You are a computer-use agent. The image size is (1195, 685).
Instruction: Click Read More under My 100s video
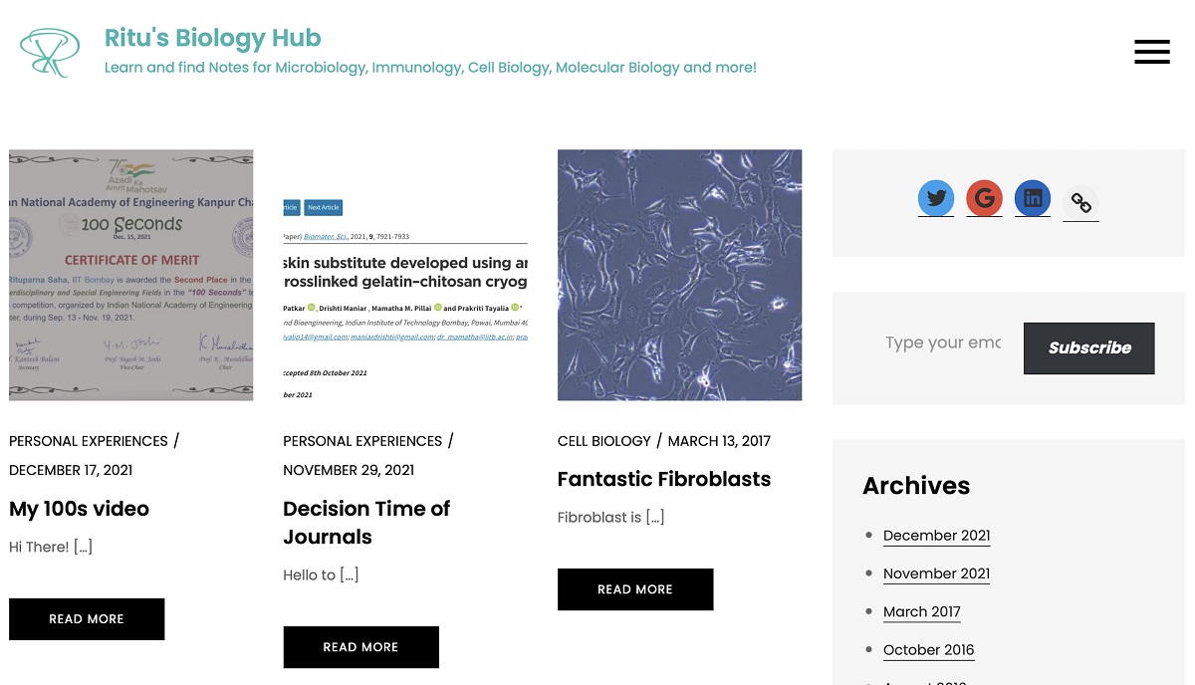(x=87, y=619)
